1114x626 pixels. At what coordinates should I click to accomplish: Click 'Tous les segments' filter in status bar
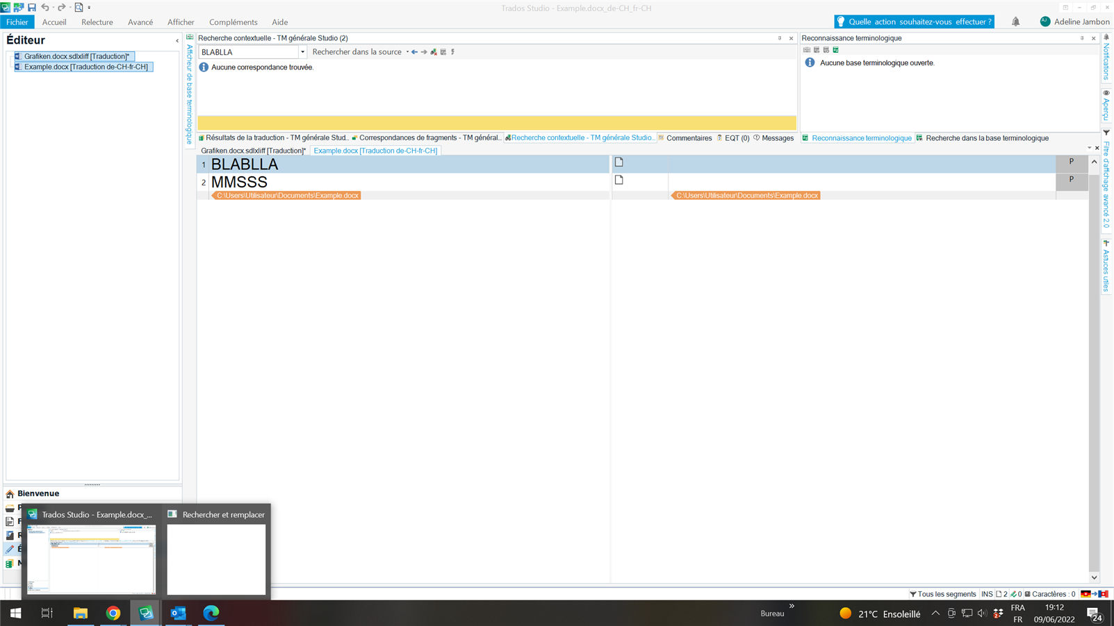point(942,594)
